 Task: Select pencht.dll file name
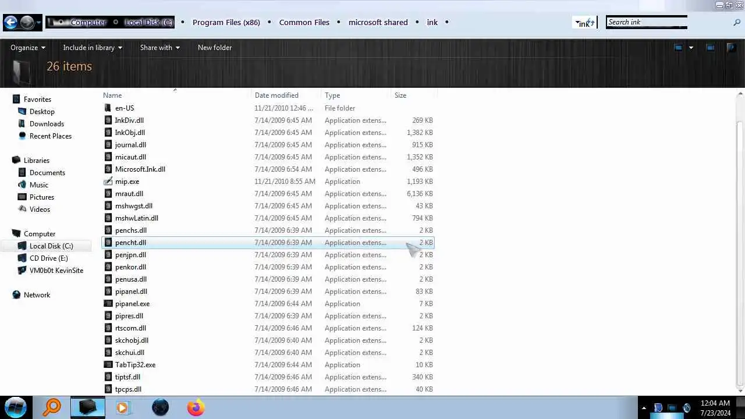(x=130, y=243)
